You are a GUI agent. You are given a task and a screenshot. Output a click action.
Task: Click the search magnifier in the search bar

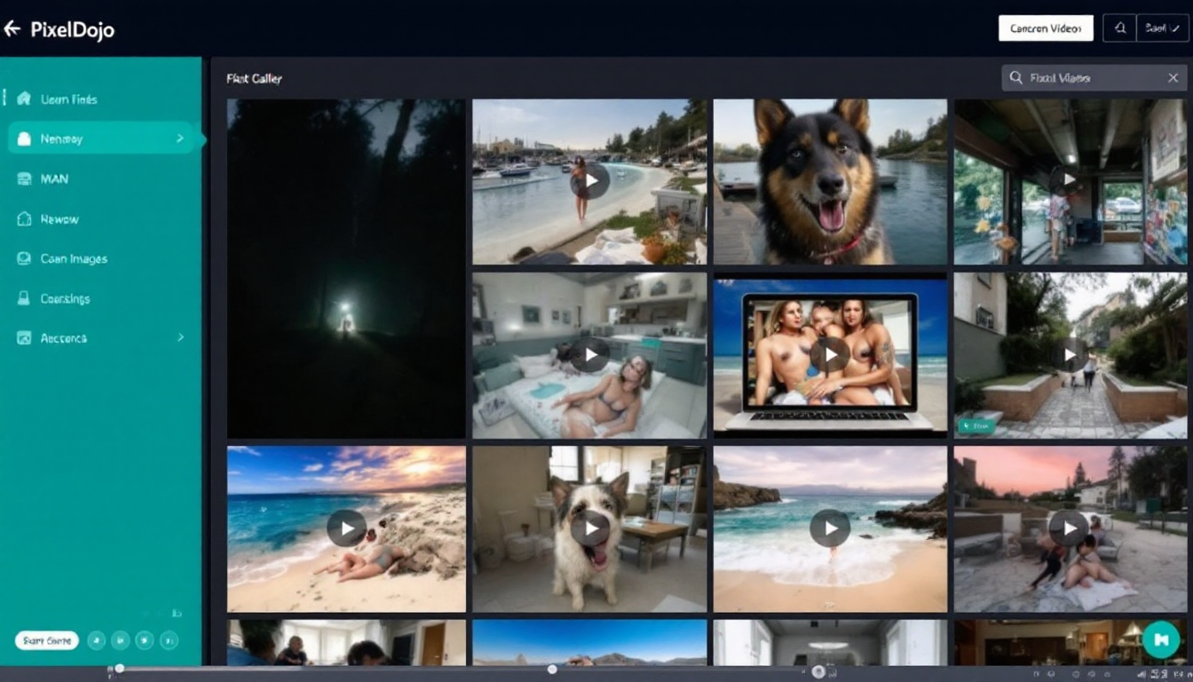(x=1015, y=77)
